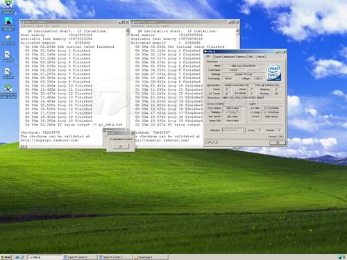
Task: Click 'Loop 19 finished' line in right Super PI
Action: click(x=169, y=121)
